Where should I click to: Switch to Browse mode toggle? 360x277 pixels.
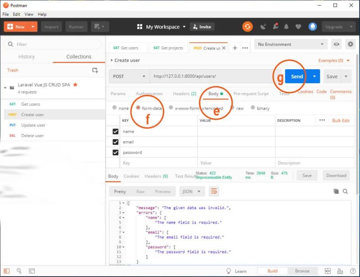coord(302,271)
